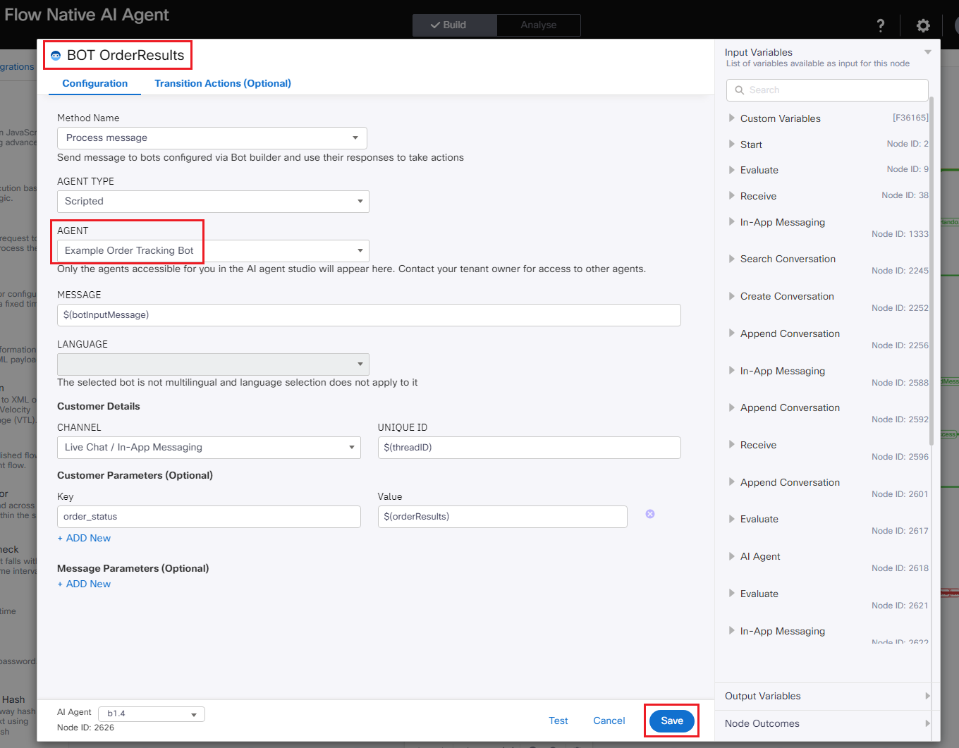Expand the Custom Variables tree item
The image size is (959, 748).
[732, 118]
